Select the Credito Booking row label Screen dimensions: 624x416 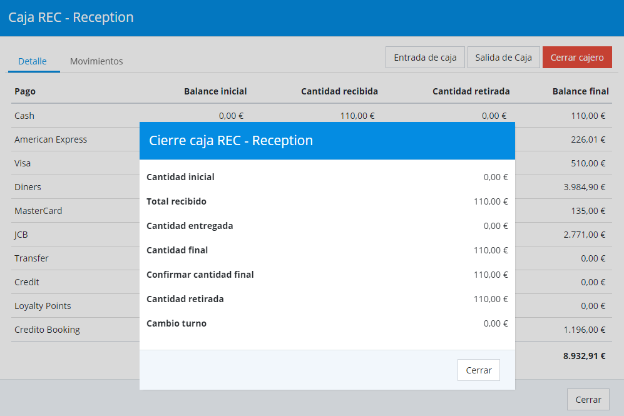point(47,330)
